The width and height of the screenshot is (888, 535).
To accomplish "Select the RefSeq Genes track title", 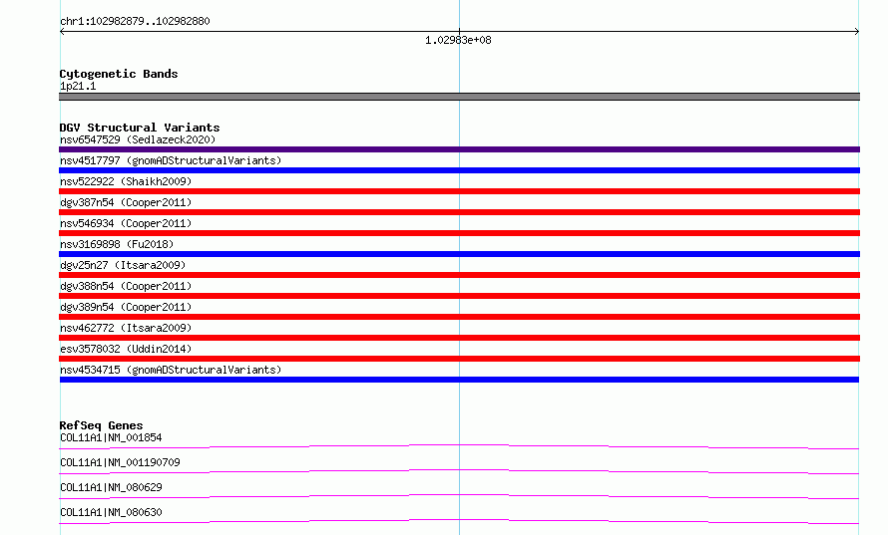I will pos(101,425).
